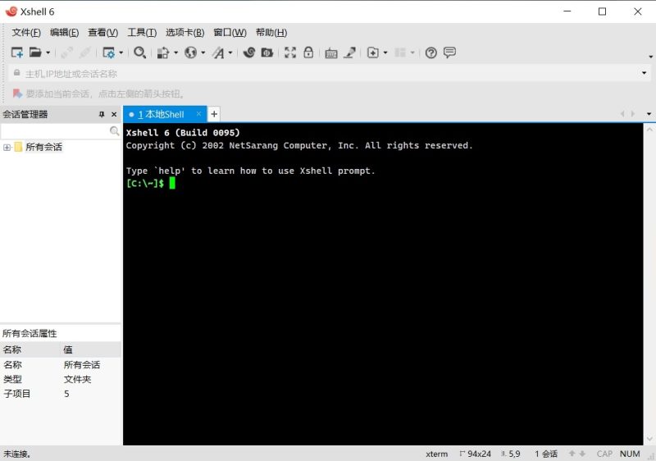Open the 编辑(E) menu

point(64,33)
